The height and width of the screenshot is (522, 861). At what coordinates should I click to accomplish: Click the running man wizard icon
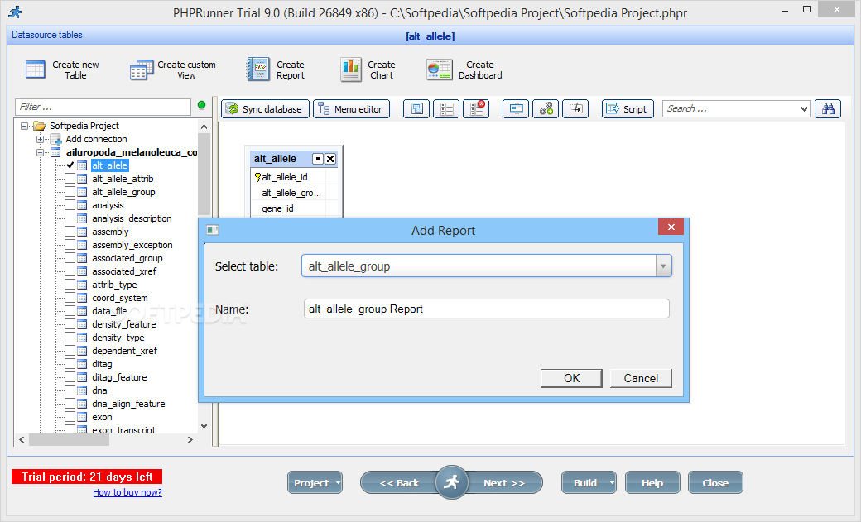pyautogui.click(x=451, y=482)
